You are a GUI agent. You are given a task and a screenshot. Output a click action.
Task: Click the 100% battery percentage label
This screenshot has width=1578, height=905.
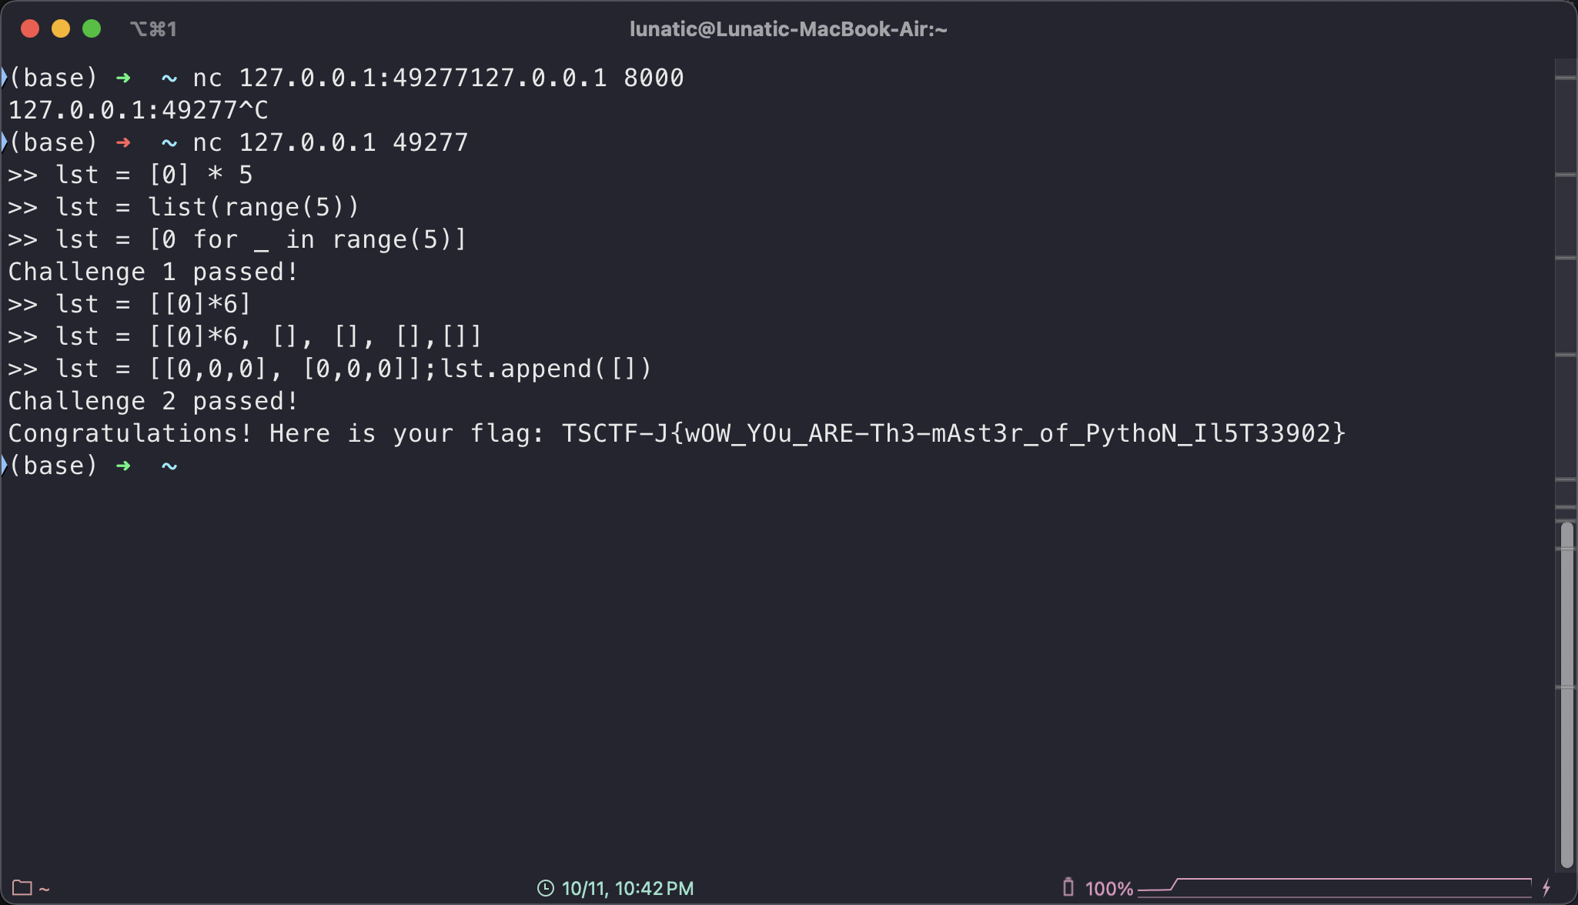point(1108,889)
